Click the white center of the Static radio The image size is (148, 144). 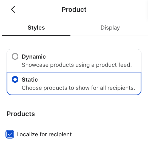pyautogui.click(x=15, y=79)
